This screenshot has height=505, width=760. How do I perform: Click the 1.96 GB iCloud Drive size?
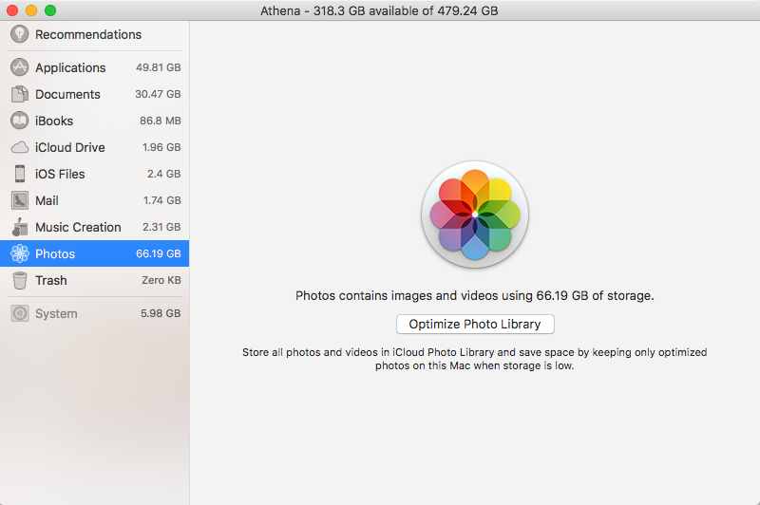point(161,147)
